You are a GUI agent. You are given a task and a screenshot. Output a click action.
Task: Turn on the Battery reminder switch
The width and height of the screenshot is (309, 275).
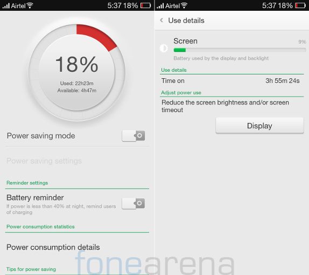(x=134, y=203)
